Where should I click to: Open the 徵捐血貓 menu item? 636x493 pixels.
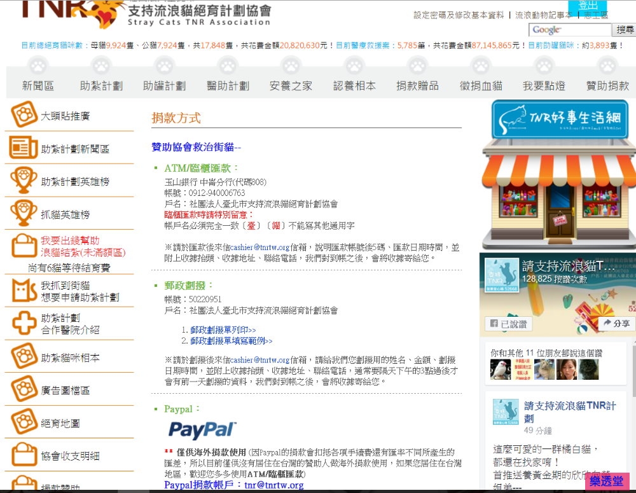[481, 86]
